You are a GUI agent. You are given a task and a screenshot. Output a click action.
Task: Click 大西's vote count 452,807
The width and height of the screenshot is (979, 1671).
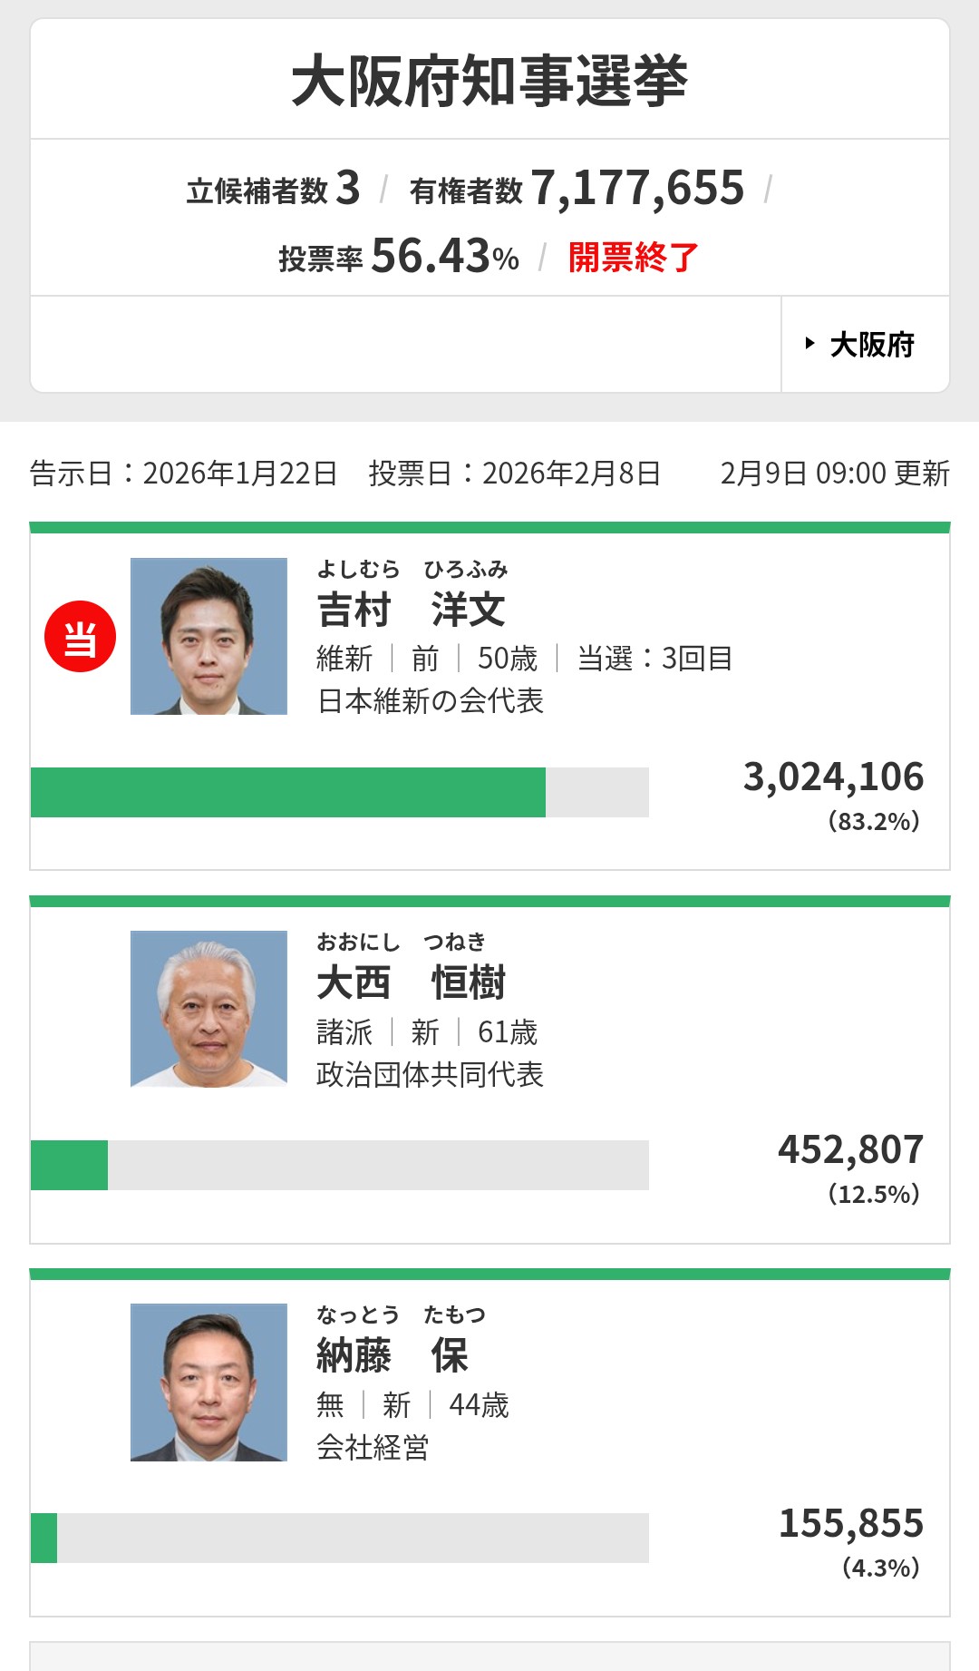click(x=850, y=1150)
